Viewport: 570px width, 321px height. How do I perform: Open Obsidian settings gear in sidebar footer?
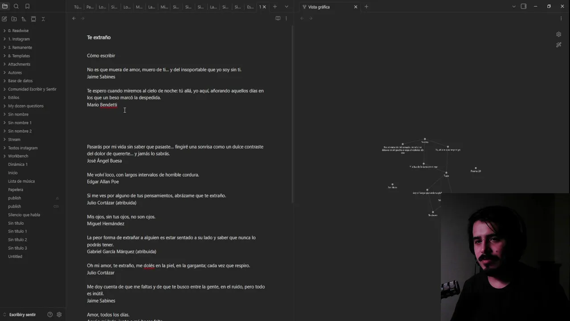point(59,314)
